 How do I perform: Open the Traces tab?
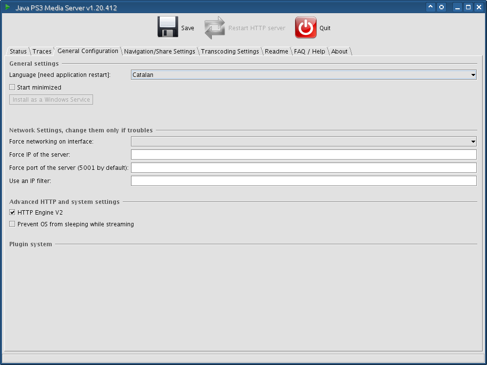pos(42,51)
